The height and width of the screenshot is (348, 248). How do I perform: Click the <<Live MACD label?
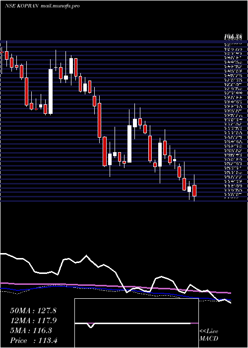[209, 335]
